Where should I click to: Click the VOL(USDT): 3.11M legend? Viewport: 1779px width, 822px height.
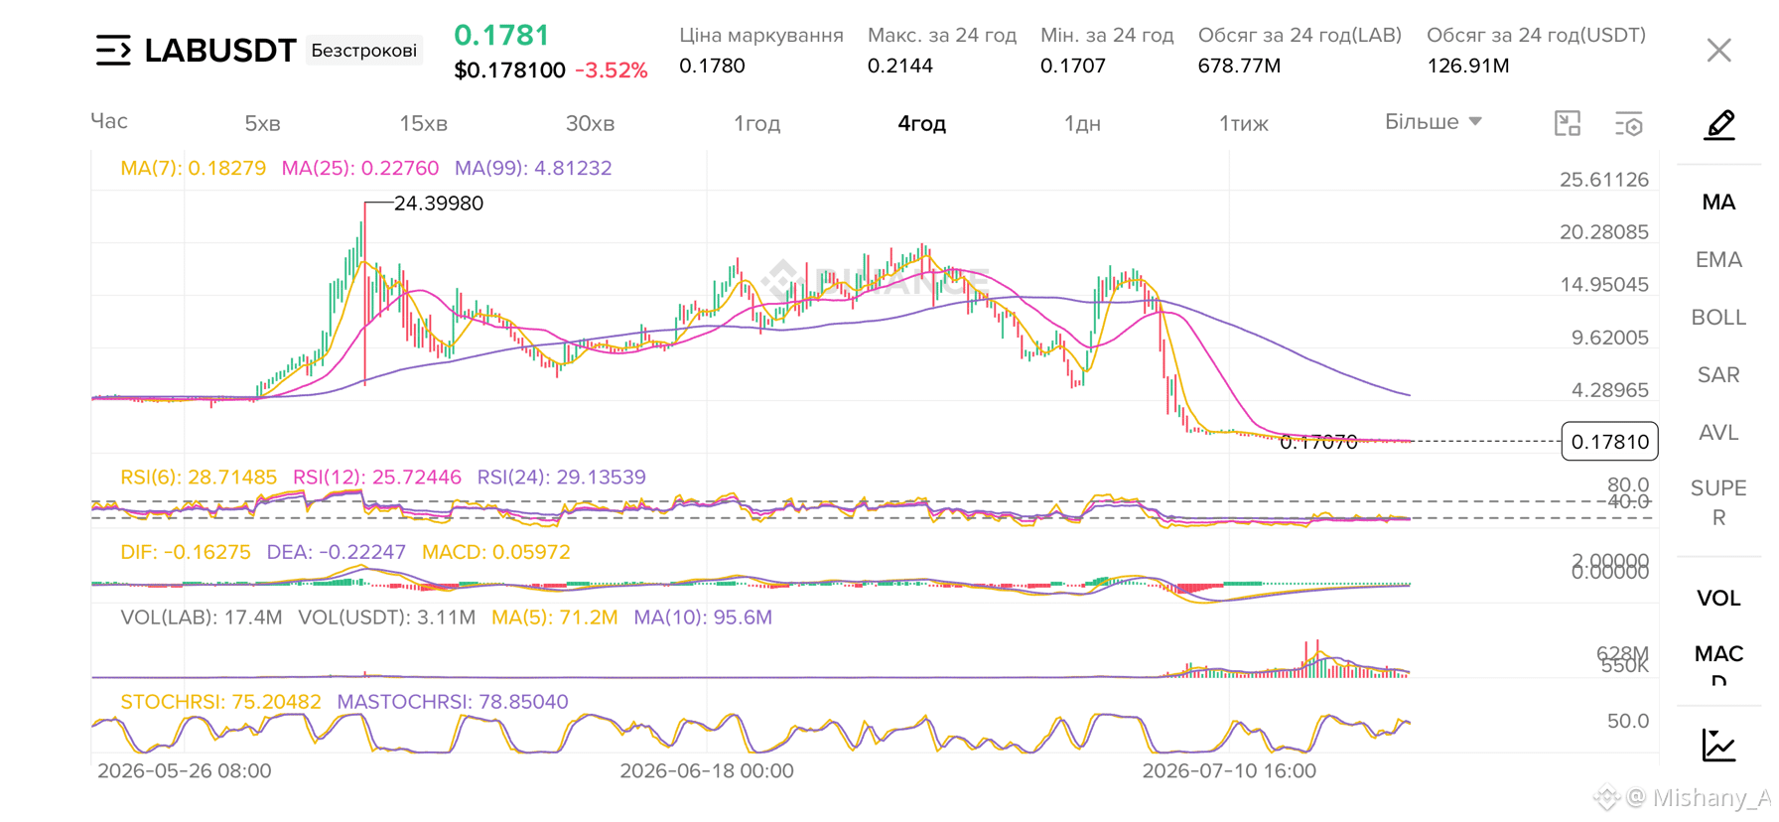click(387, 617)
